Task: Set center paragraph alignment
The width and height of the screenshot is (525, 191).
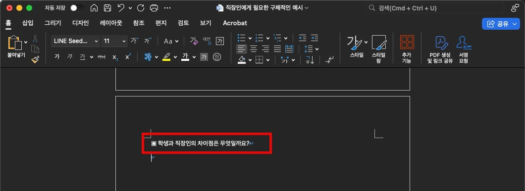Action: (254, 49)
